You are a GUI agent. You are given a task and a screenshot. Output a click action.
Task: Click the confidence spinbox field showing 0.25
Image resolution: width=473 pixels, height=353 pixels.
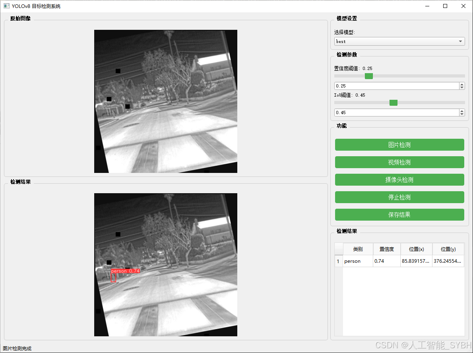click(397, 86)
